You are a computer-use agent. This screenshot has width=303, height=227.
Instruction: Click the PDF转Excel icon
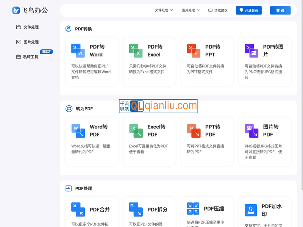click(136, 51)
